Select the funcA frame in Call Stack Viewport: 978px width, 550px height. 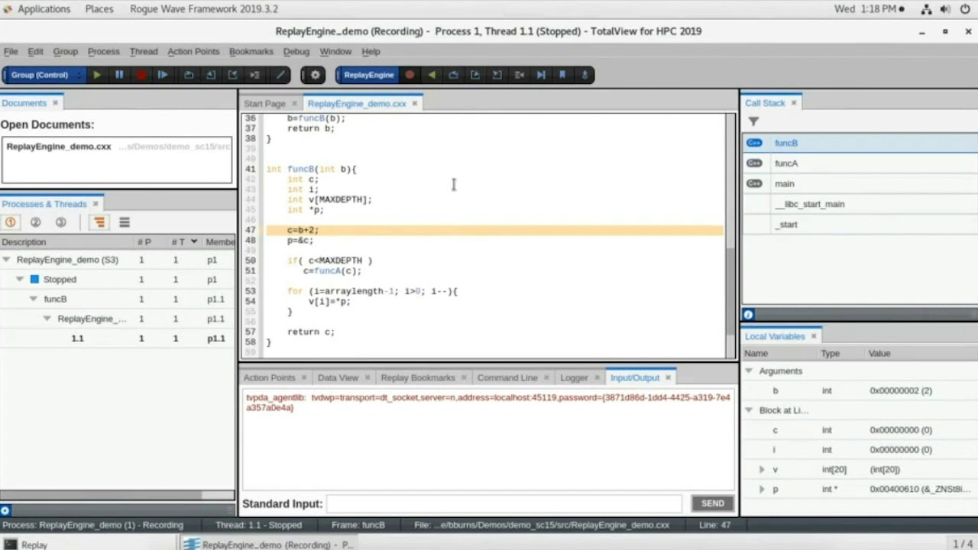click(860, 163)
